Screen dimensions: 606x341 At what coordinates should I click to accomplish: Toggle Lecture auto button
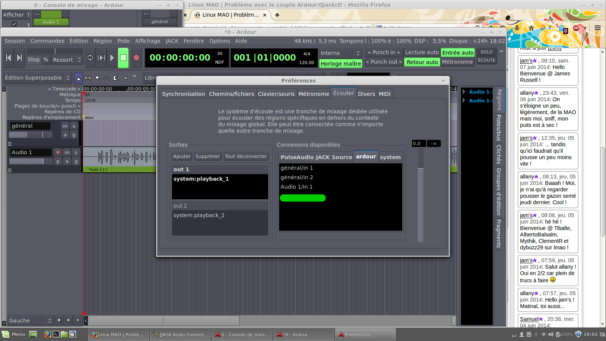(422, 53)
